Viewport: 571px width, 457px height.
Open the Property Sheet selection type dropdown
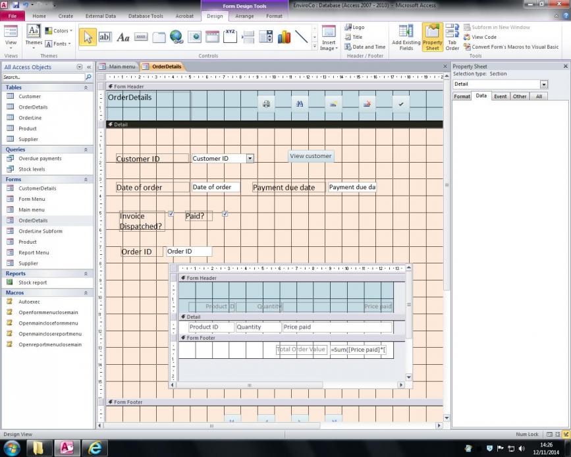pos(543,84)
